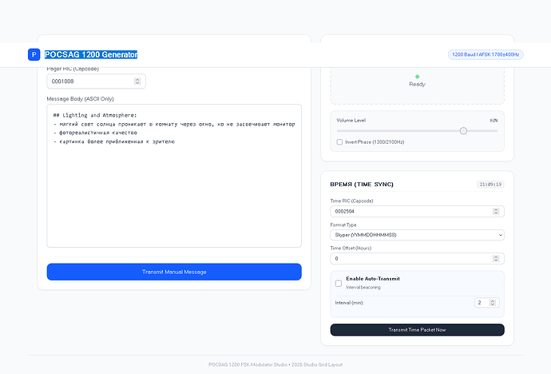Click the Pager RIC stepper arrows
Viewport: 551px width, 374px height.
[x=137, y=82]
